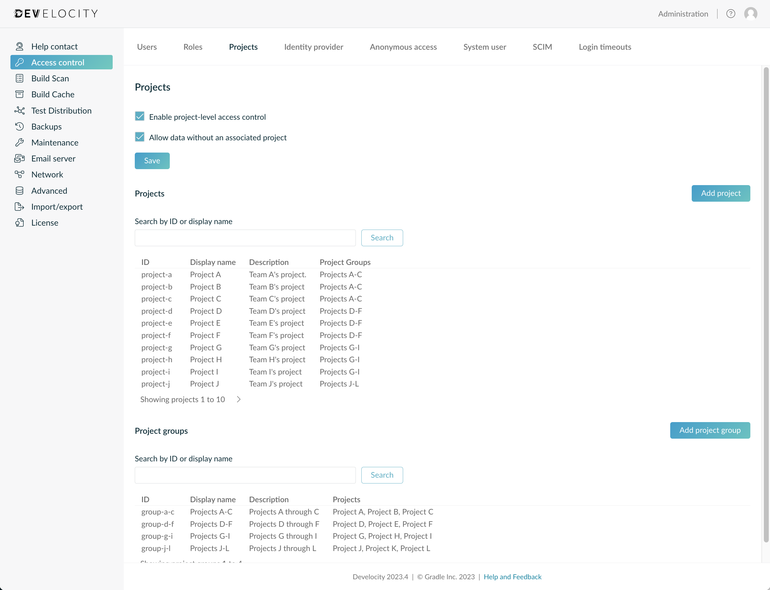Viewport: 770px width, 590px height.
Task: Uncheck allow data without associated project
Action: pos(139,137)
